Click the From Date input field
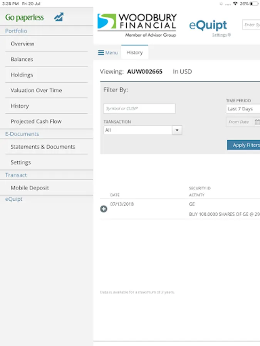 tap(240, 122)
